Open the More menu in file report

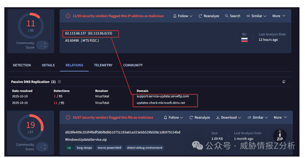tap(280, 117)
